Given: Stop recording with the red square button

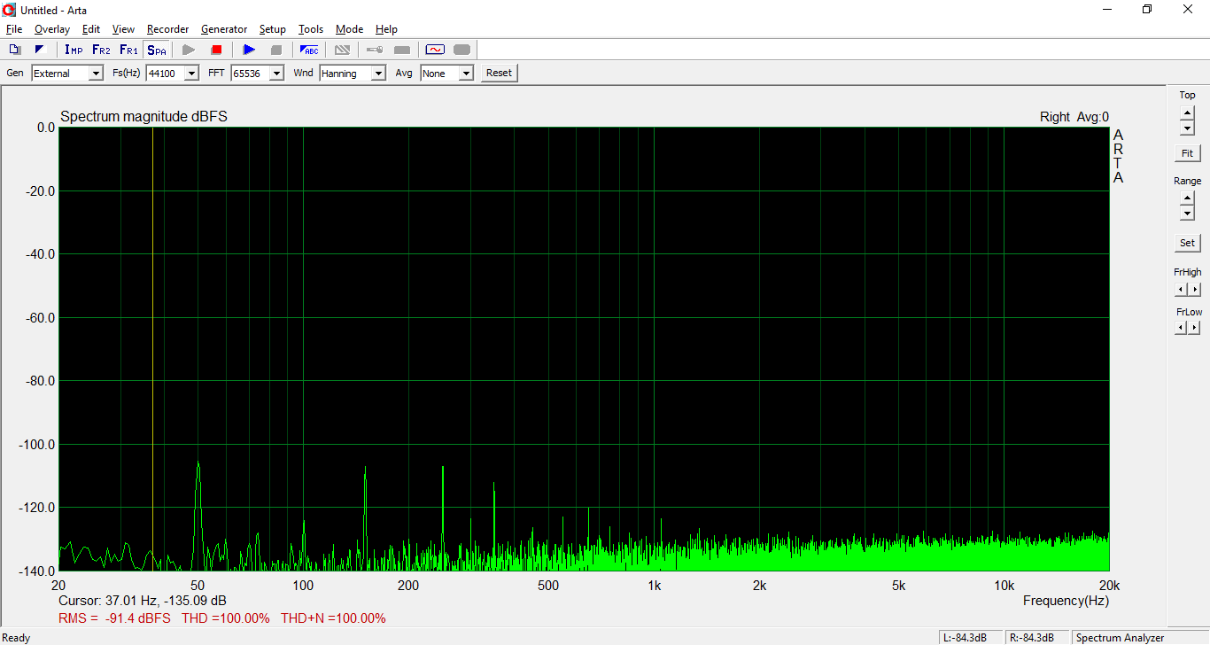Looking at the screenshot, I should [216, 50].
